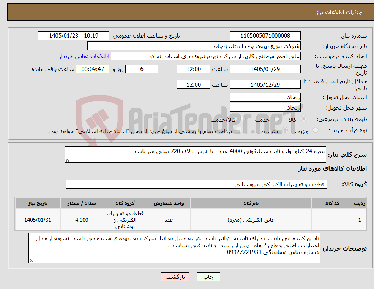Open the اطلاعات تماس خریدار link
Screen dimensions: 374x289
point(84,56)
